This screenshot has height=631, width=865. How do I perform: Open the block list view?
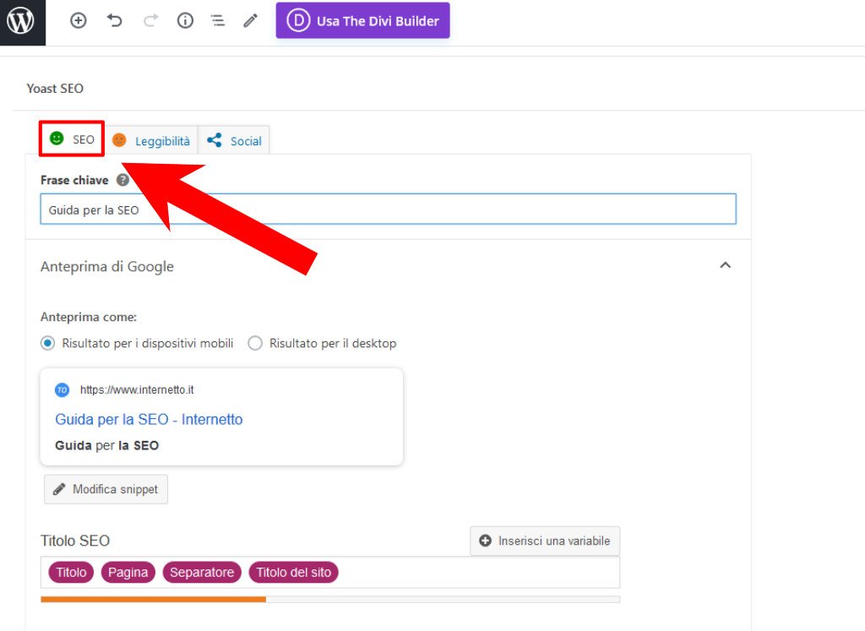(x=218, y=21)
